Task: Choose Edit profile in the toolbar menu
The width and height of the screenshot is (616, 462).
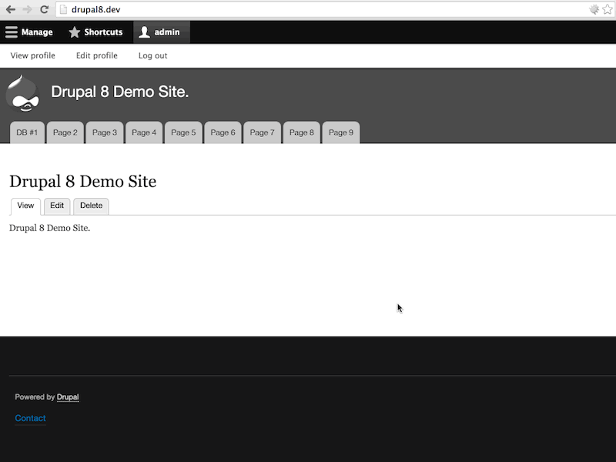Action: (95, 55)
